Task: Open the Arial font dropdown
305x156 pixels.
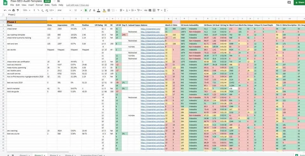Action: [64, 10]
